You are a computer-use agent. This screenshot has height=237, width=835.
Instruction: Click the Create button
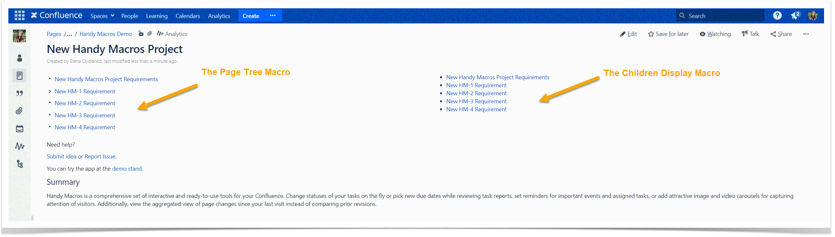[250, 16]
